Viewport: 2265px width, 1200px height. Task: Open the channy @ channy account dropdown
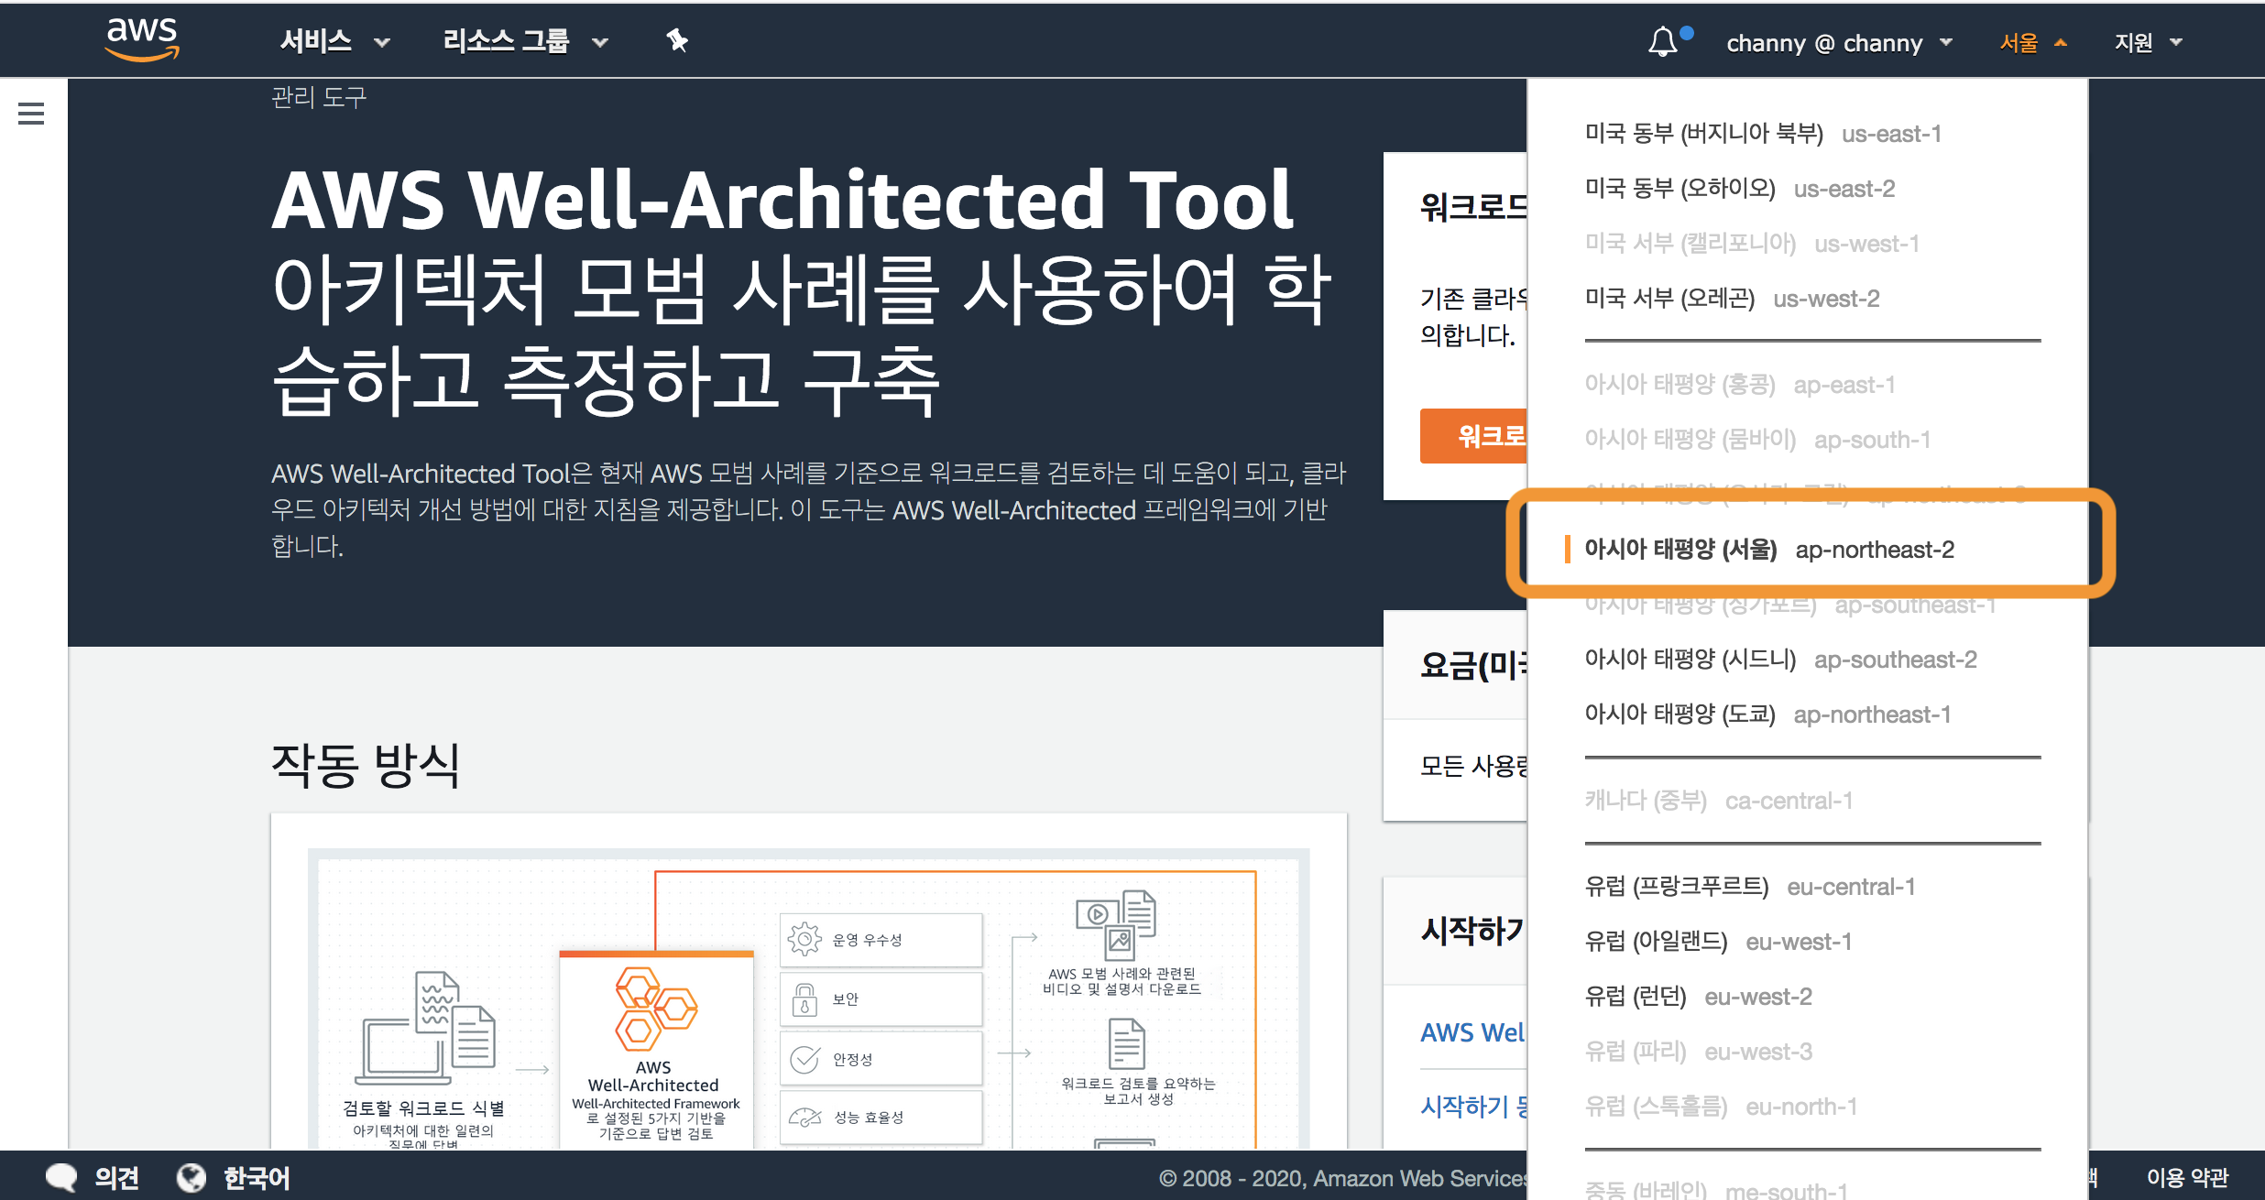[1839, 43]
